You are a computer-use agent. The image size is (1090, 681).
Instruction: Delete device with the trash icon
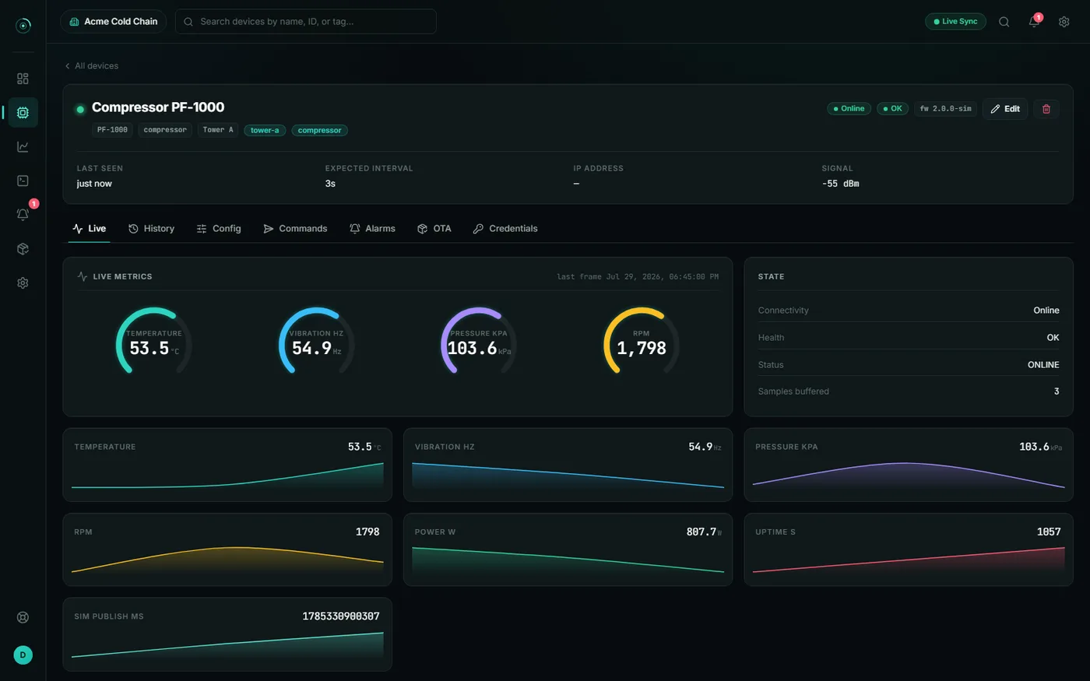(x=1046, y=109)
